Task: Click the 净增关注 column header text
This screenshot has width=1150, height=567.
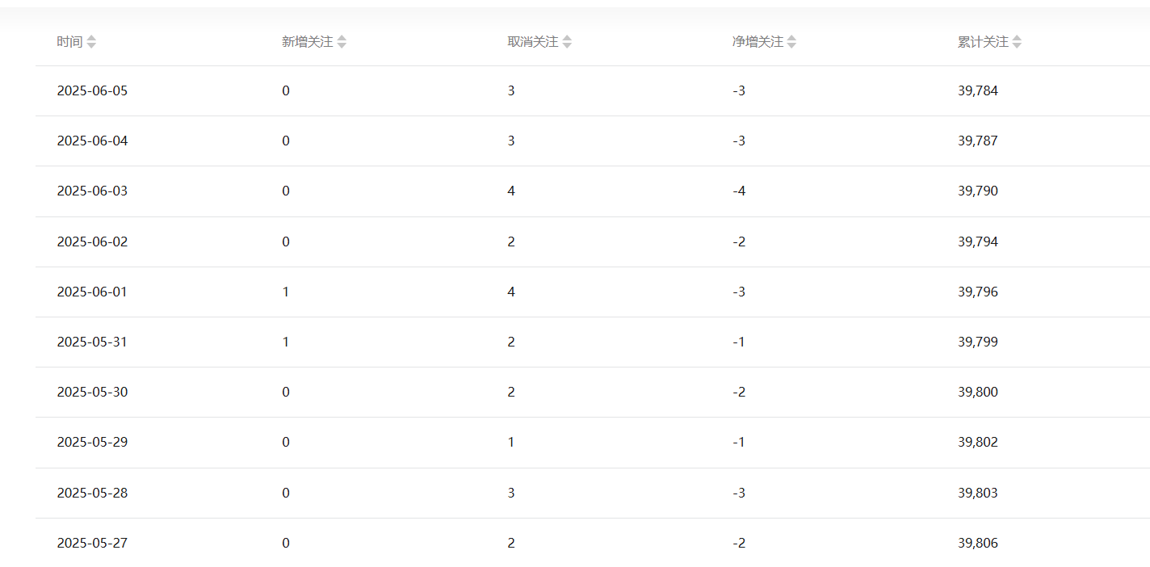Action: click(758, 42)
